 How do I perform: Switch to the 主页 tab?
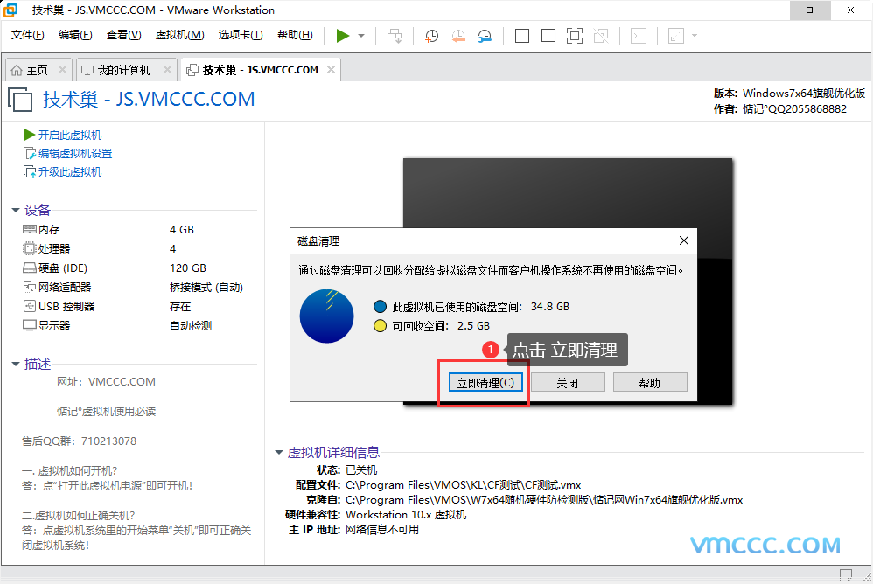38,70
